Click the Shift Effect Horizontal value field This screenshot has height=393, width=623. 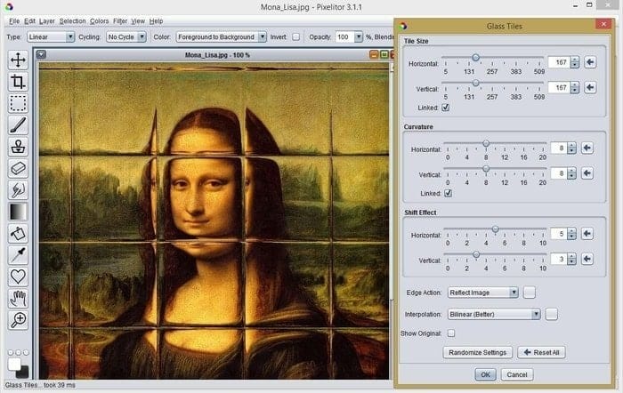559,234
